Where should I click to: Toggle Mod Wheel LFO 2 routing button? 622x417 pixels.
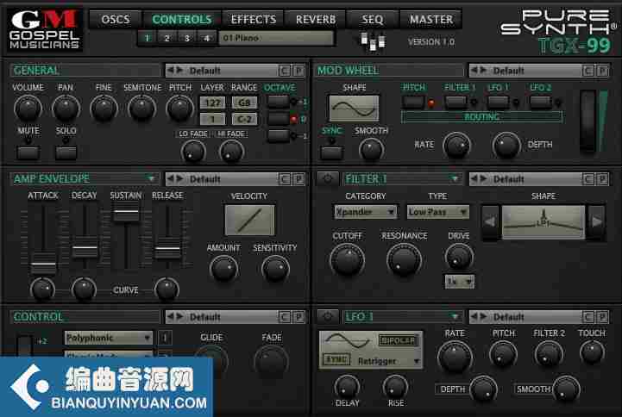click(x=541, y=103)
